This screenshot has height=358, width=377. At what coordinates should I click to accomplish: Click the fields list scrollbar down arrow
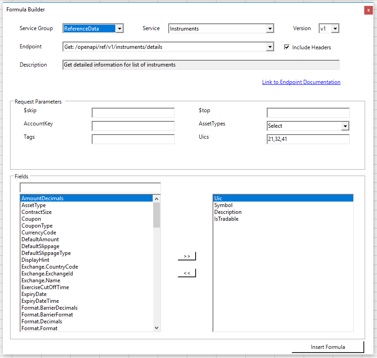157,327
